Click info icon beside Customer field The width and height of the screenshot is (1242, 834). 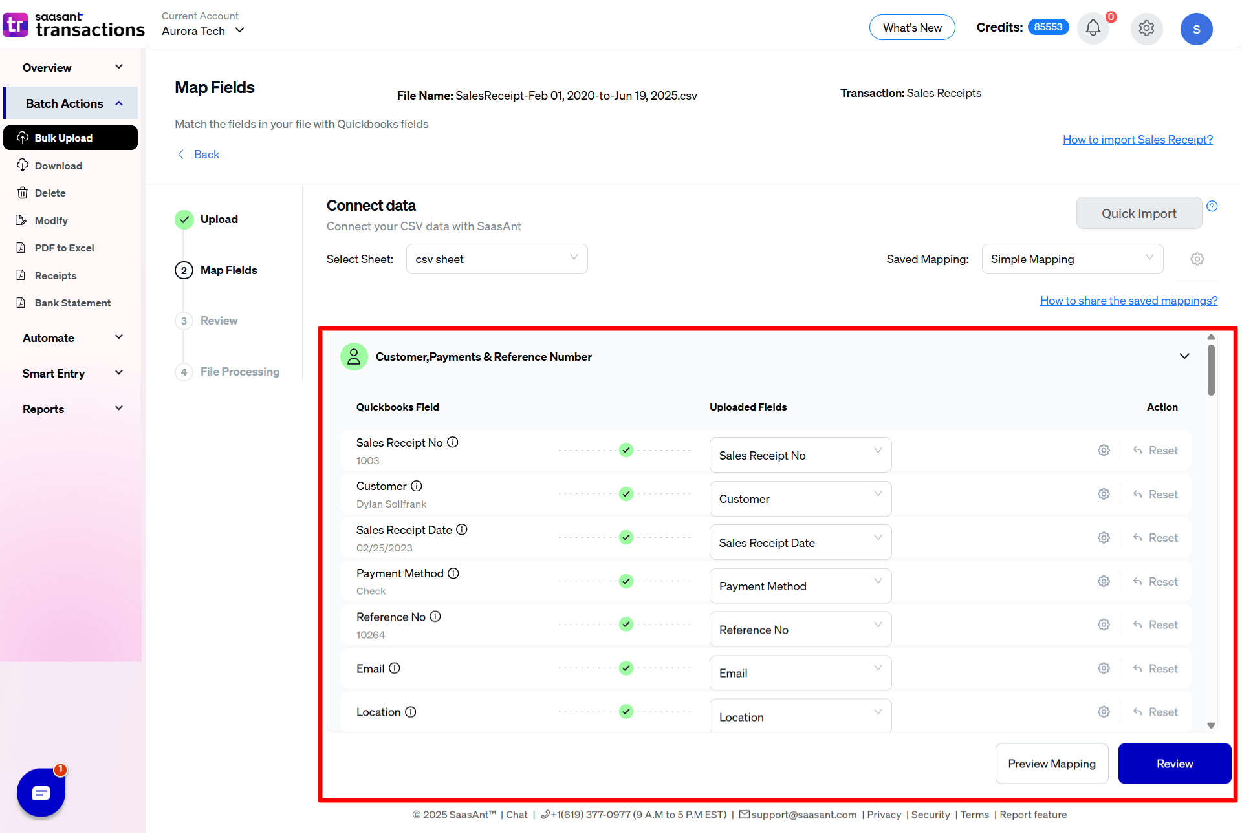click(417, 486)
